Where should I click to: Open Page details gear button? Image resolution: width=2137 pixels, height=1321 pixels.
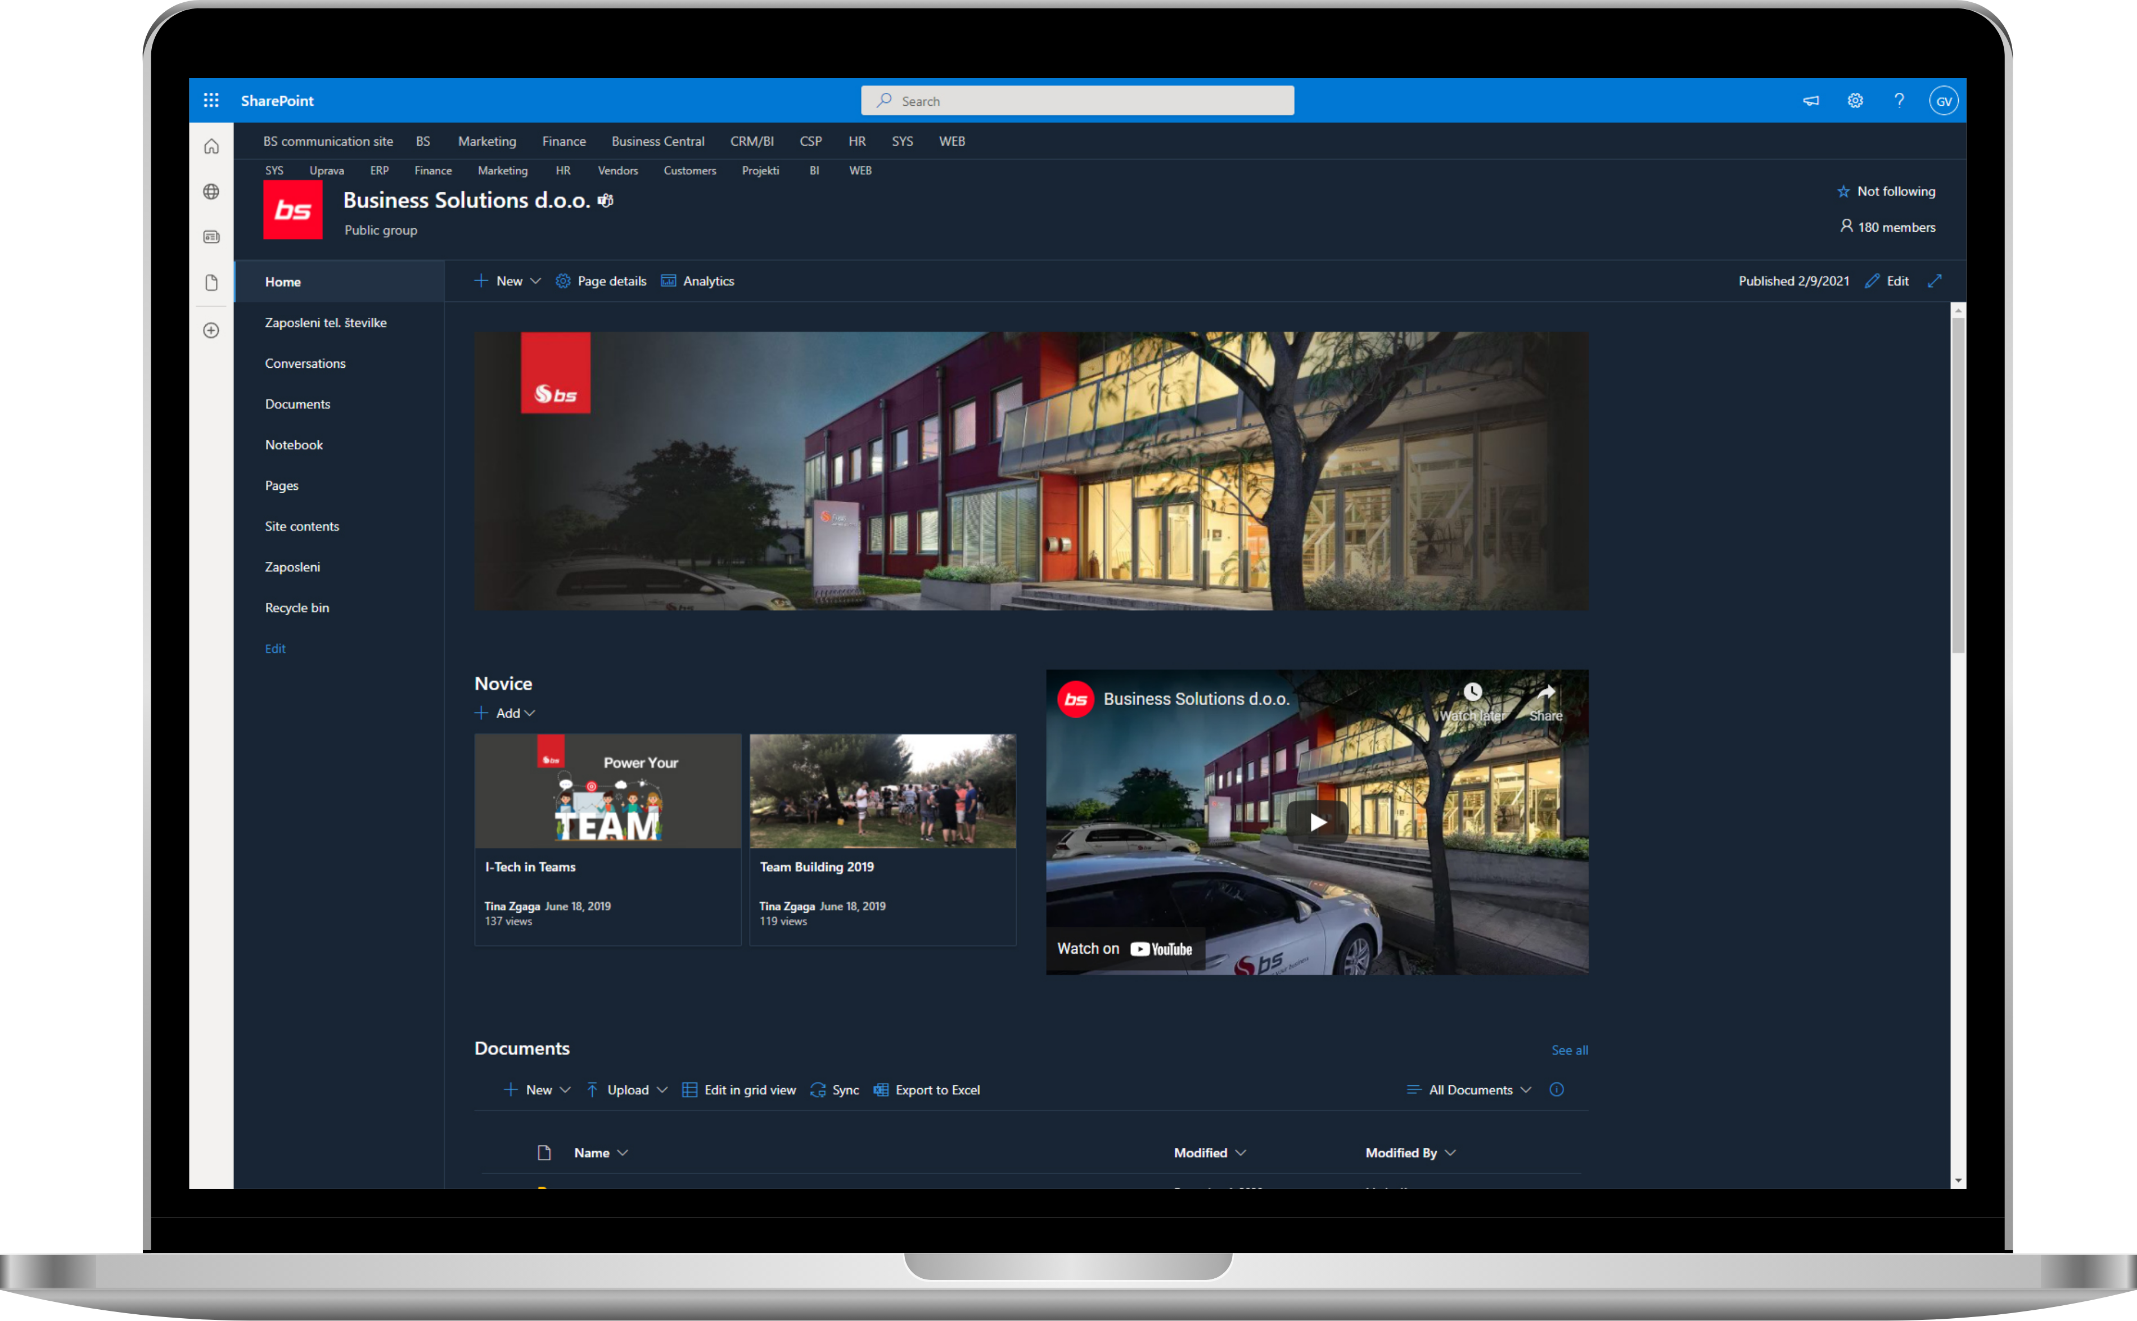(x=601, y=281)
